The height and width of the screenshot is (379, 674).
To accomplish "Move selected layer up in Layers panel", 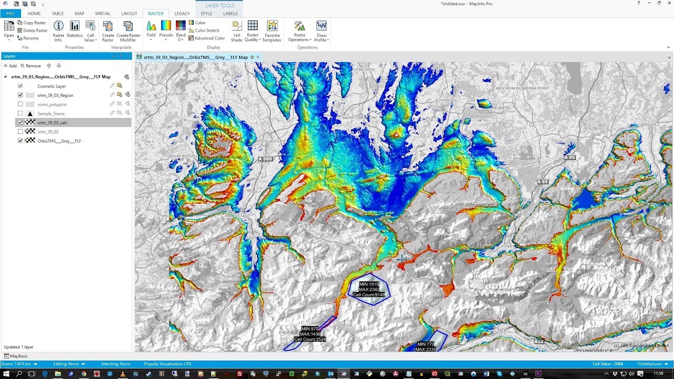I will tap(49, 66).
